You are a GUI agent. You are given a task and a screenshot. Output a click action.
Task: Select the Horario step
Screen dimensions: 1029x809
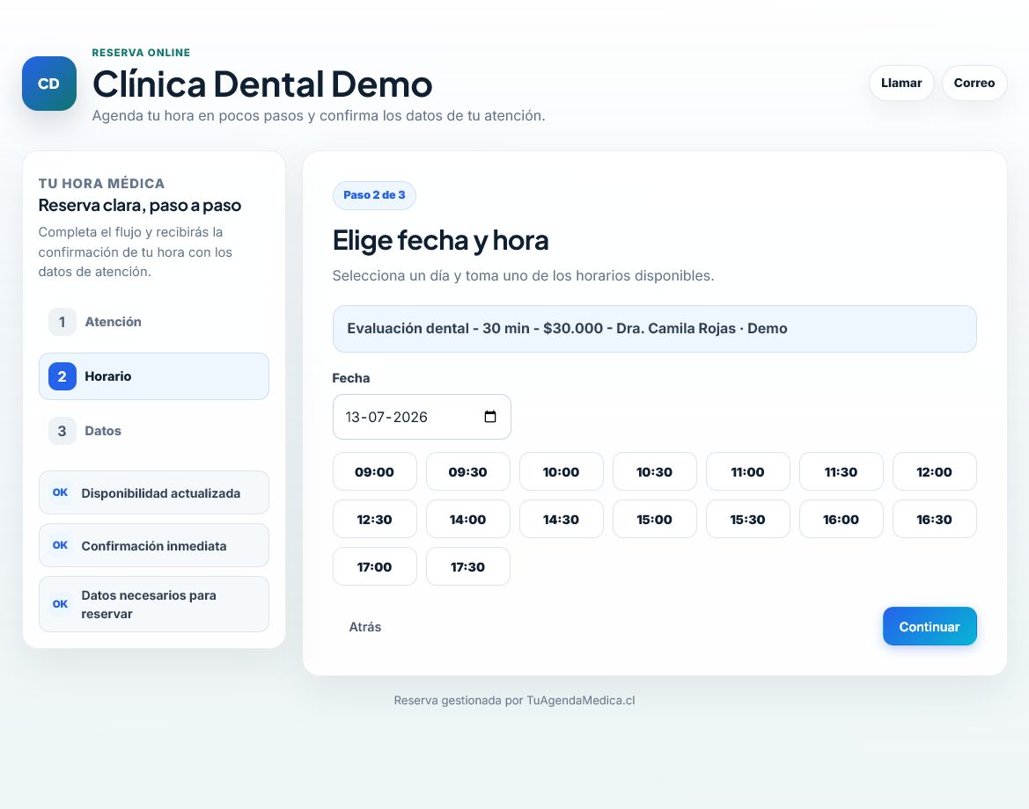153,376
